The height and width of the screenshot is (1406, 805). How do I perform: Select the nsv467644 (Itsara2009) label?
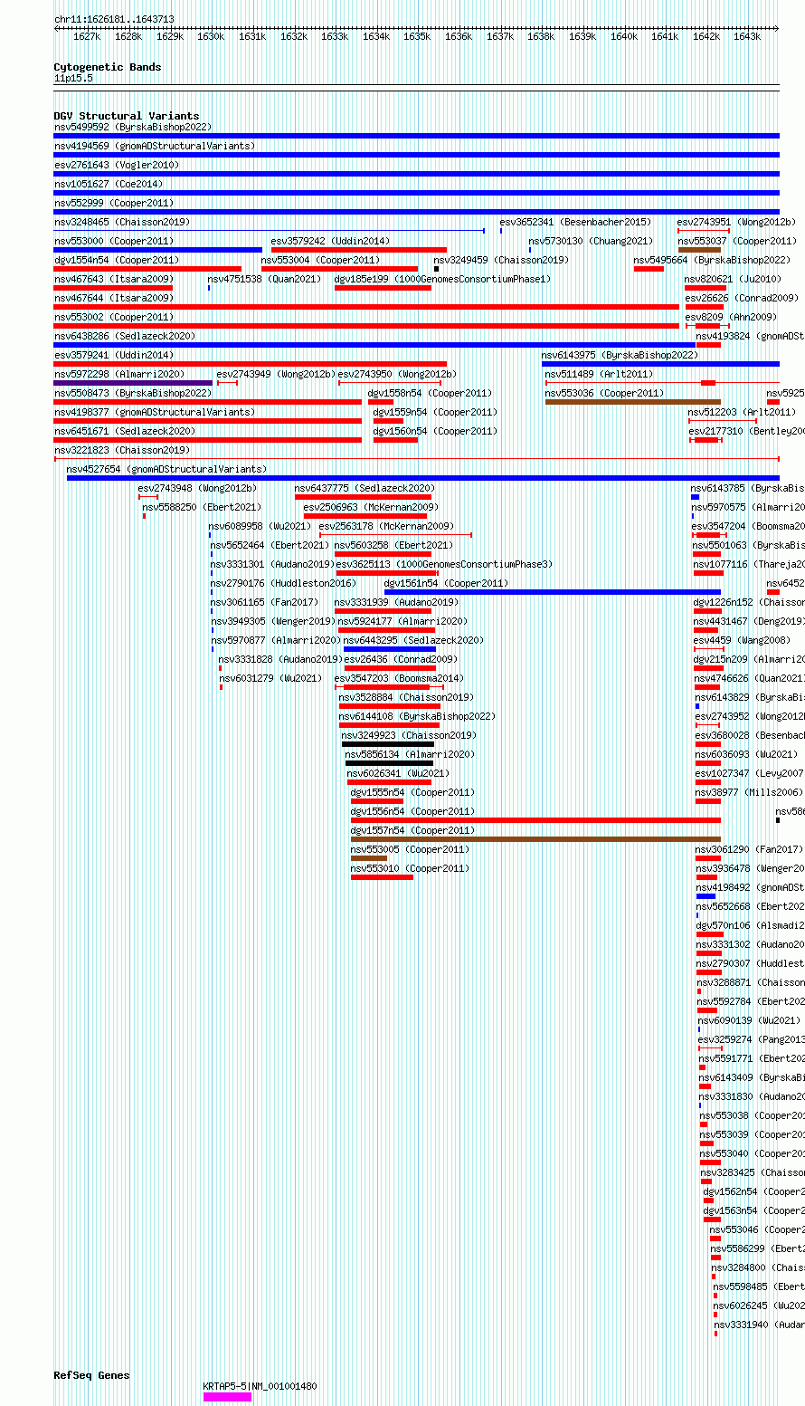[x=114, y=298]
